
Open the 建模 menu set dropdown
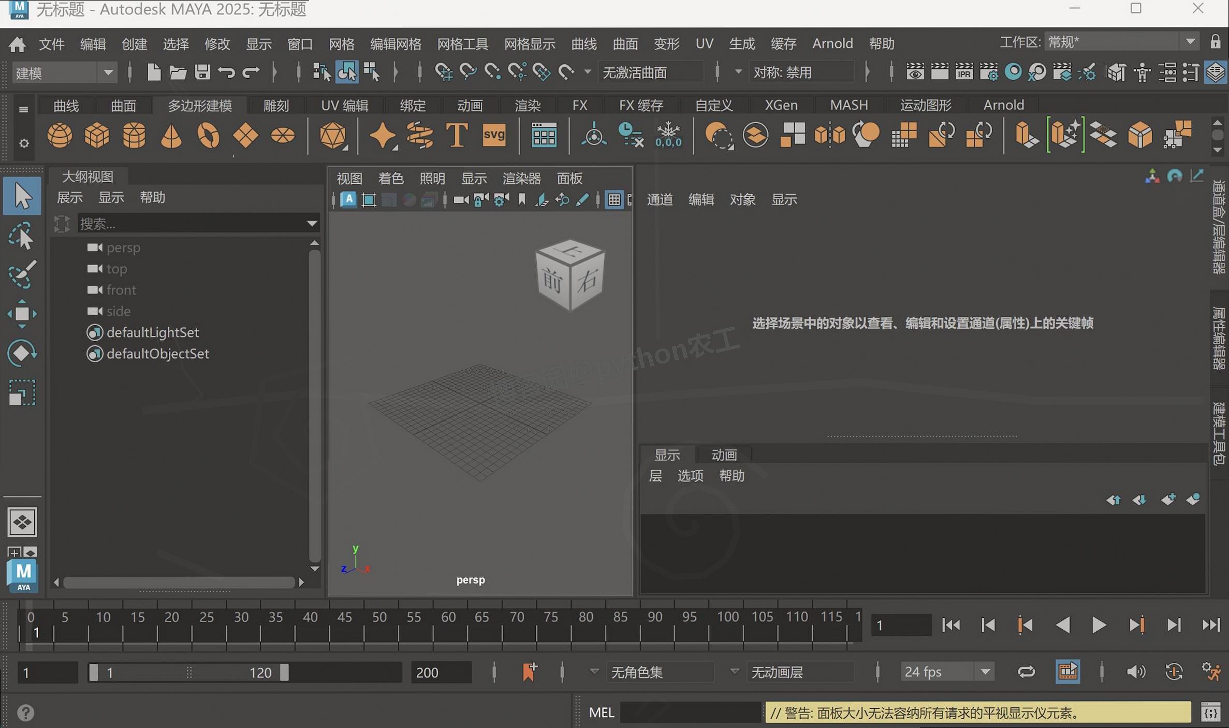(x=109, y=72)
